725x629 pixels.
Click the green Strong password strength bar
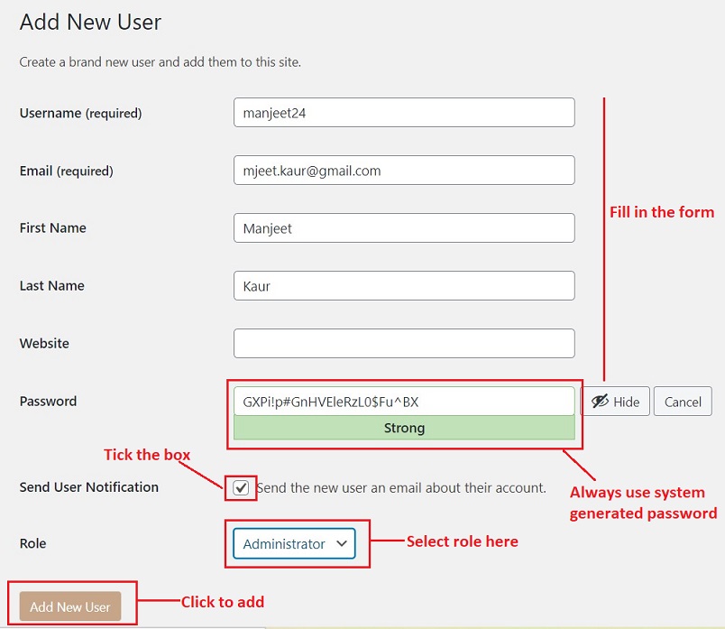pyautogui.click(x=403, y=428)
